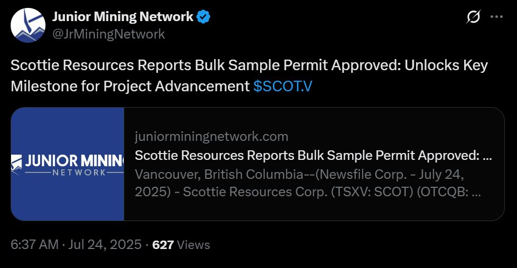Click the Jul 24, 2025 date
Image resolution: width=517 pixels, height=268 pixels.
(106, 245)
